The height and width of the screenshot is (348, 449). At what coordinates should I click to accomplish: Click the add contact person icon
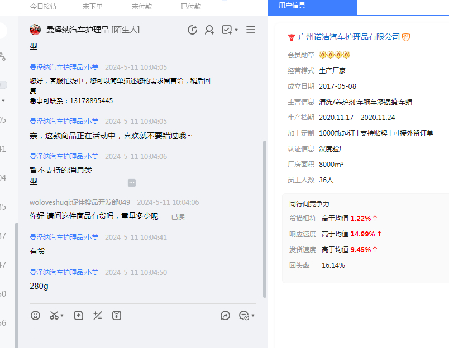(209, 30)
